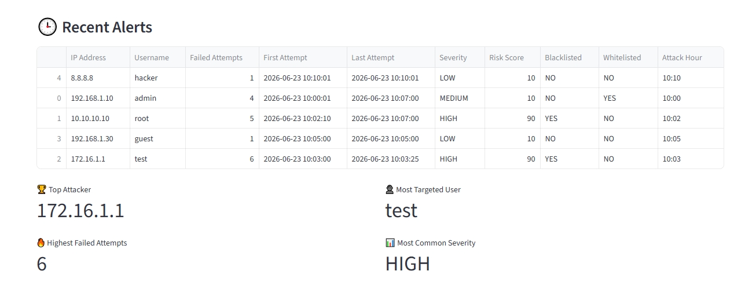Click the Attack Hour column header
752x282 pixels.
691,57
